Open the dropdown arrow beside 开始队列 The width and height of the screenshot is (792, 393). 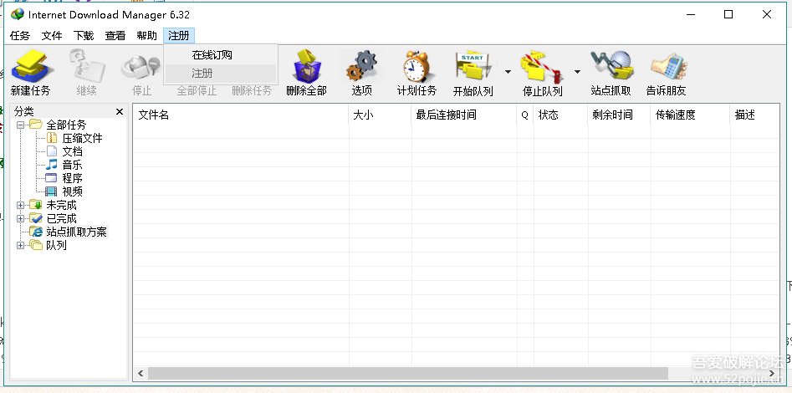coord(508,72)
